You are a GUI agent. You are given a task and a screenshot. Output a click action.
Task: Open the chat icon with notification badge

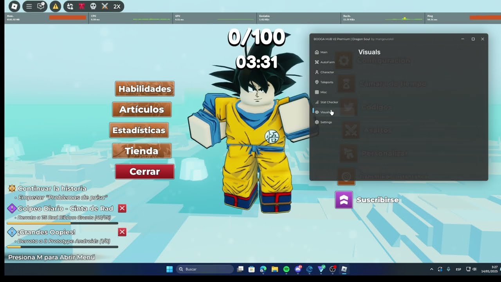tap(41, 6)
